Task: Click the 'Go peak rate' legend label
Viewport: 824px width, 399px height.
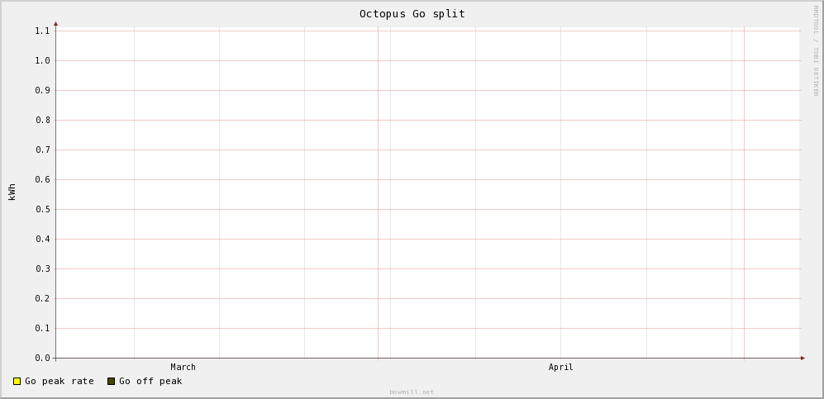Action: (60, 381)
